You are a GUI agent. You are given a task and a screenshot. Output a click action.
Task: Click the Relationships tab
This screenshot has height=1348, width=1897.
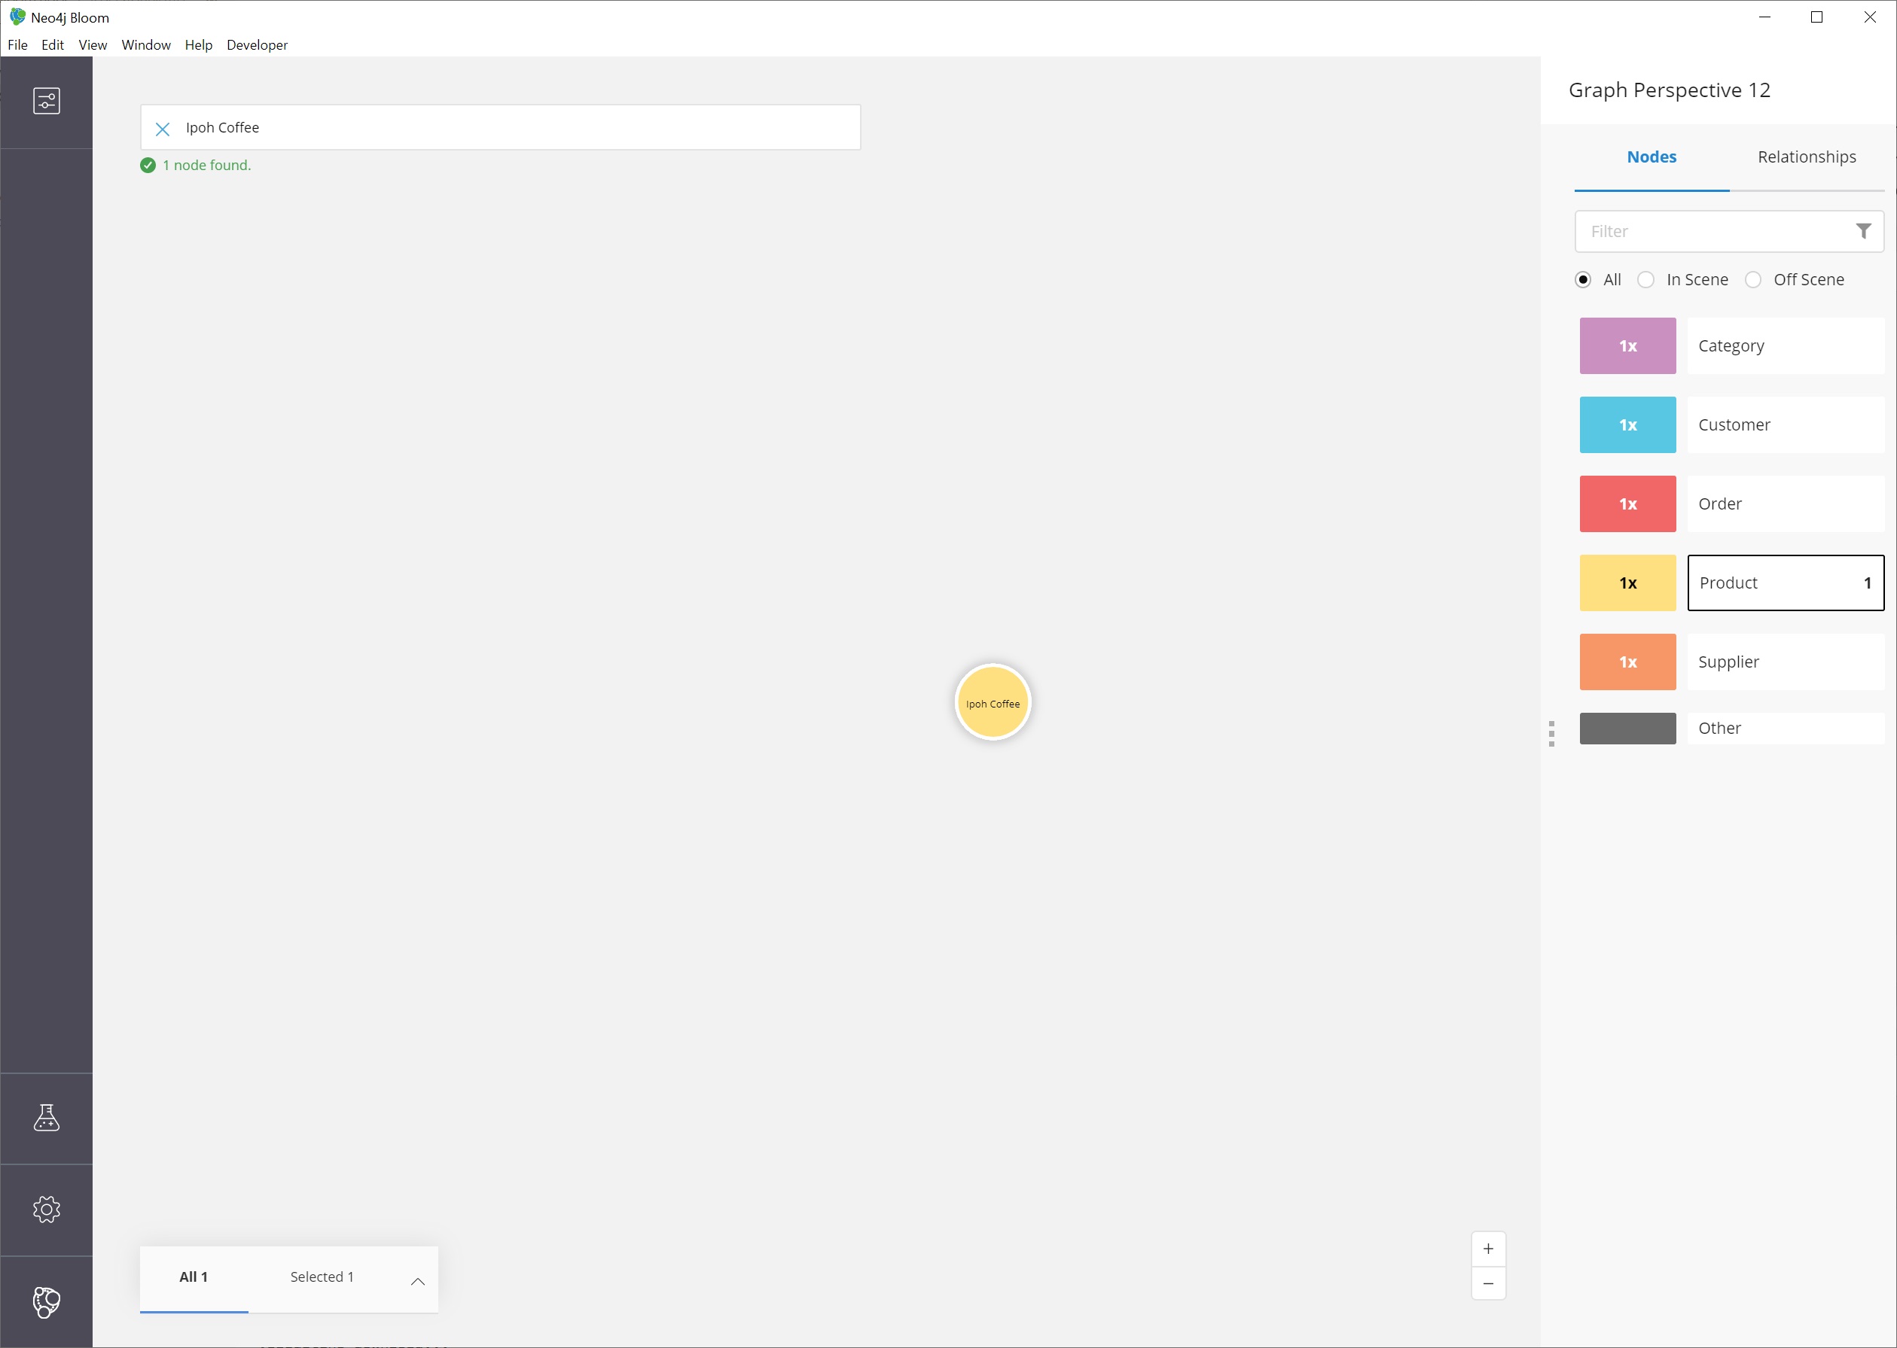pyautogui.click(x=1807, y=156)
